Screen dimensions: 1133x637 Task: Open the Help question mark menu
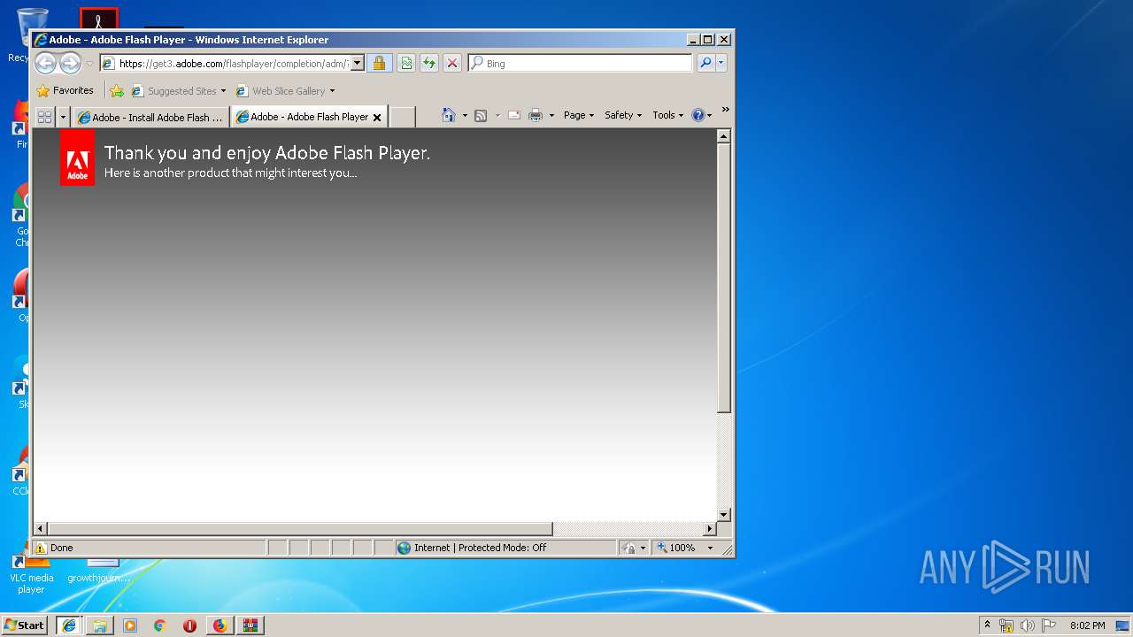(x=702, y=115)
